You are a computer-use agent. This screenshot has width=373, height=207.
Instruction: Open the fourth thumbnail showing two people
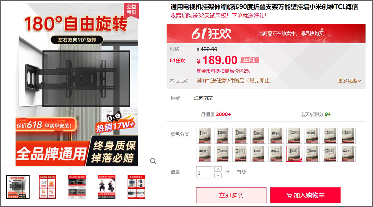coord(107,187)
